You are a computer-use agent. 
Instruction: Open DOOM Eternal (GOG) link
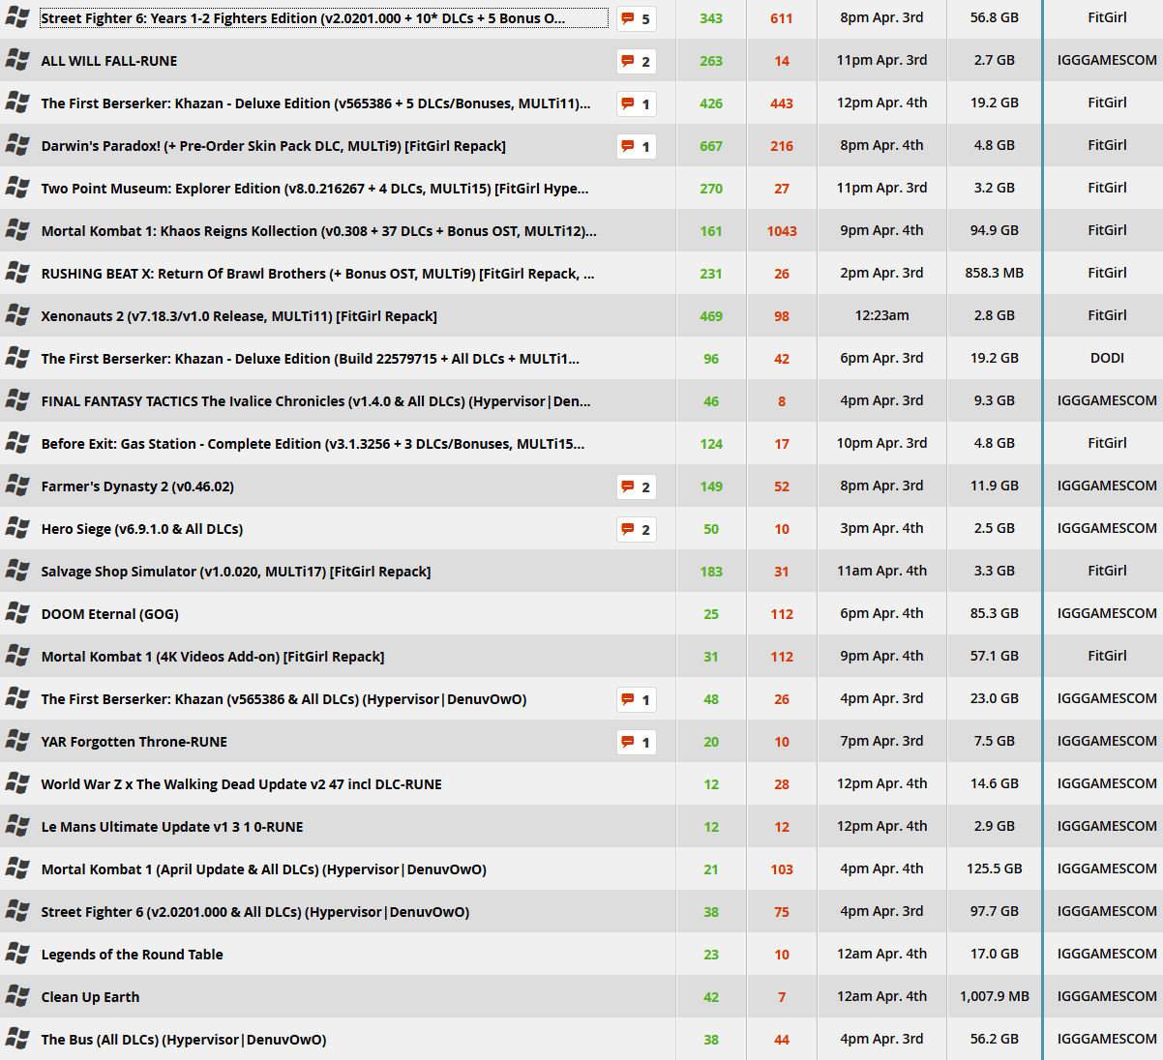[109, 614]
